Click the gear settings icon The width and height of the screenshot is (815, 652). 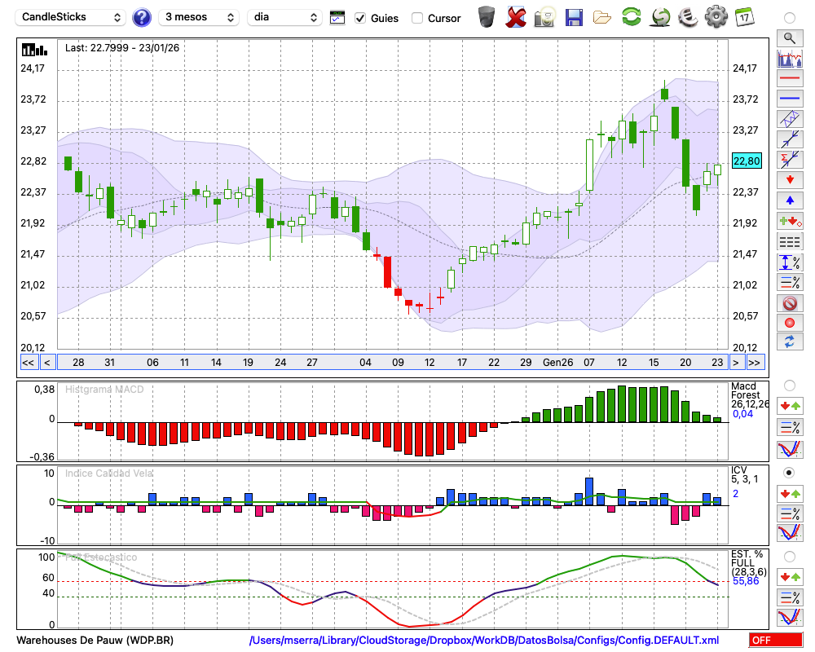click(716, 17)
